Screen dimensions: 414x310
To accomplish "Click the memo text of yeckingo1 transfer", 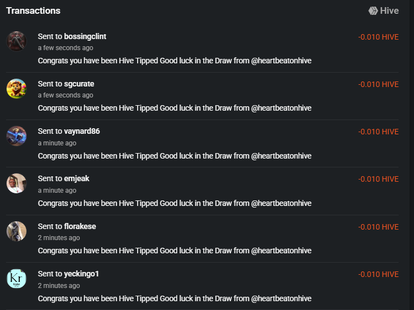I will (x=175, y=298).
